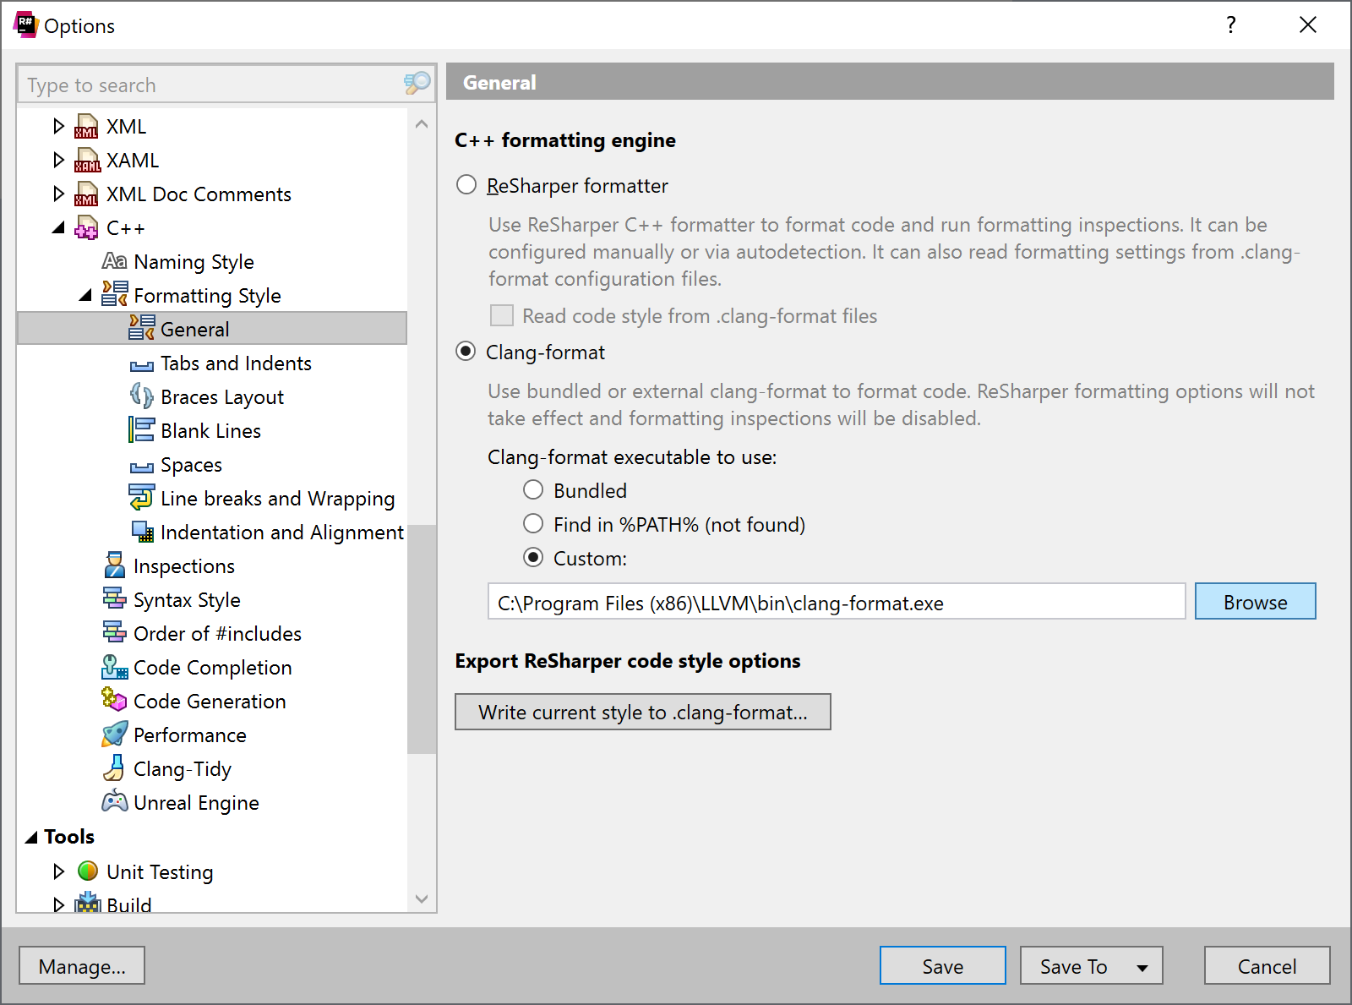Expand the Unit Testing node
The width and height of the screenshot is (1352, 1005).
pyautogui.click(x=58, y=871)
